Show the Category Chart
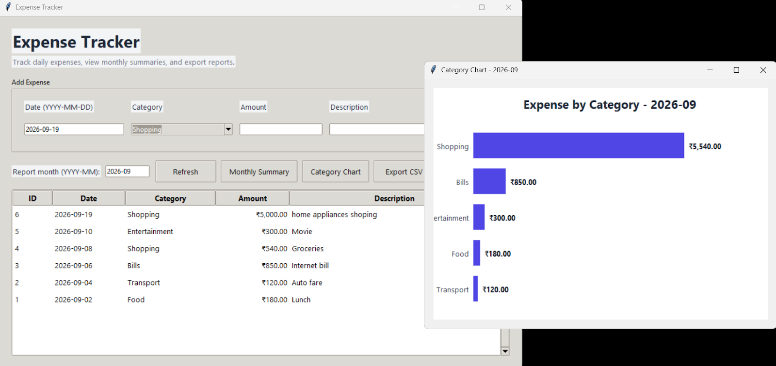Screen dimensions: 776x366 click(x=336, y=172)
